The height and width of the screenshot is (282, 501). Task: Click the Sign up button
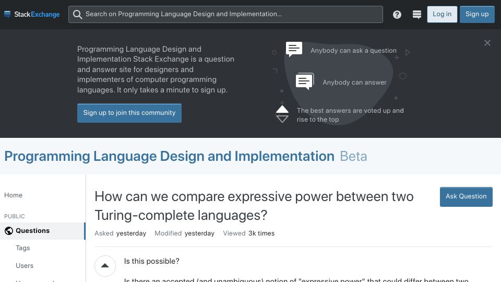tap(476, 15)
